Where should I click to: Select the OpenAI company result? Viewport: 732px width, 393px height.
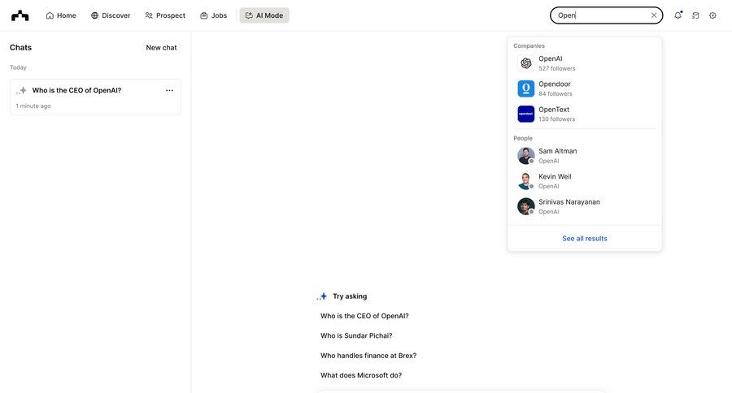585,63
